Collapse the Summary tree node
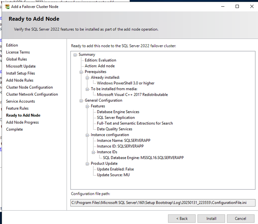The width and height of the screenshot is (258, 224). 75,55
